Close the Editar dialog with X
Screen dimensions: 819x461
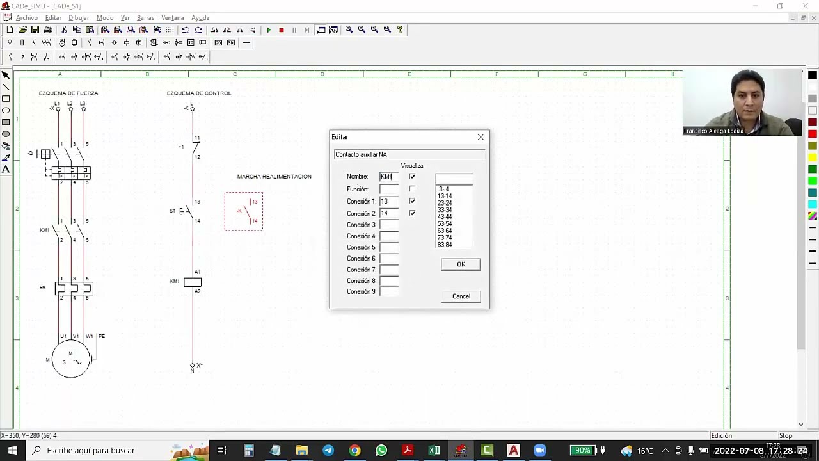(x=481, y=137)
